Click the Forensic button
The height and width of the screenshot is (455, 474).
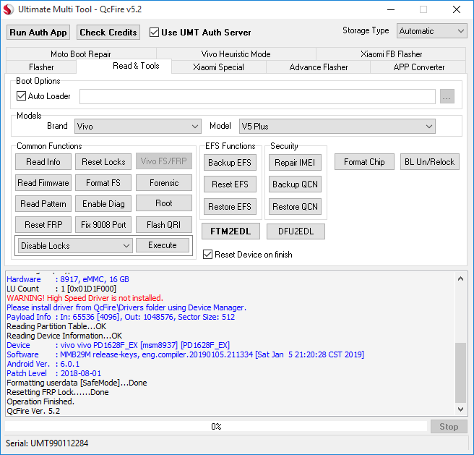(164, 183)
